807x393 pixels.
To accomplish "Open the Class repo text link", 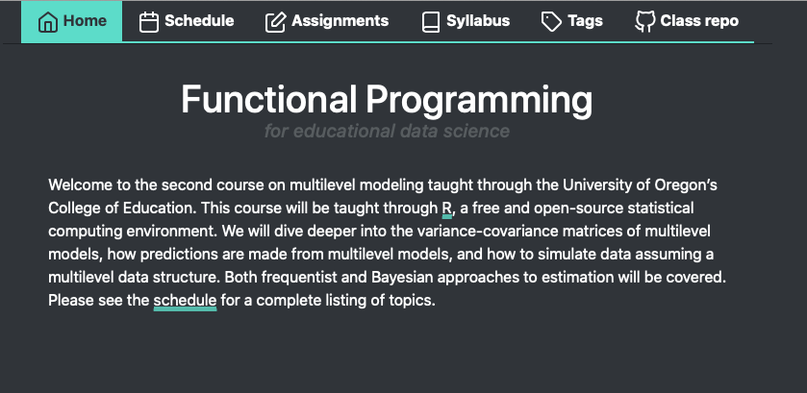I will point(699,21).
